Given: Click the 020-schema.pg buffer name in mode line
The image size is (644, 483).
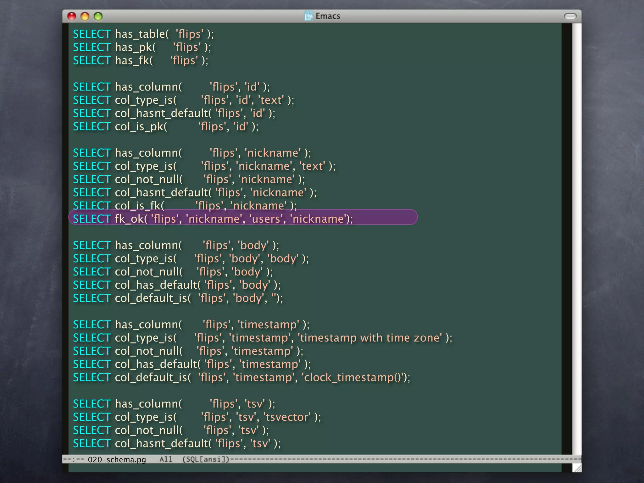Looking at the screenshot, I should pos(117,459).
